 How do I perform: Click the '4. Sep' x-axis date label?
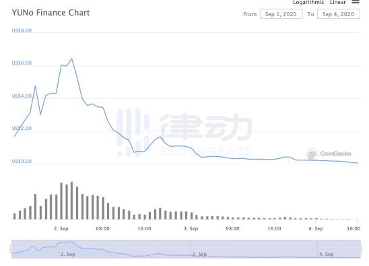[316, 228]
